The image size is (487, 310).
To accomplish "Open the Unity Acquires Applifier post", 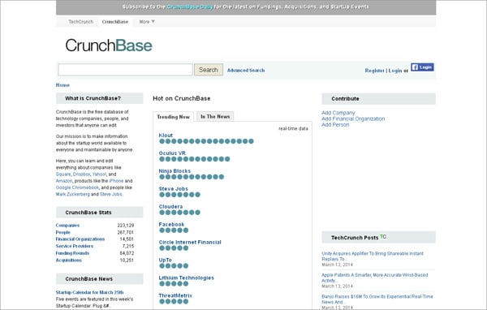I will [x=373, y=256].
